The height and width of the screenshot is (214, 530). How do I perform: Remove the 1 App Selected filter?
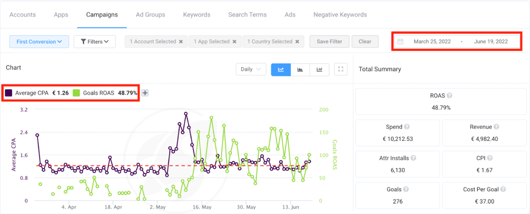234,42
